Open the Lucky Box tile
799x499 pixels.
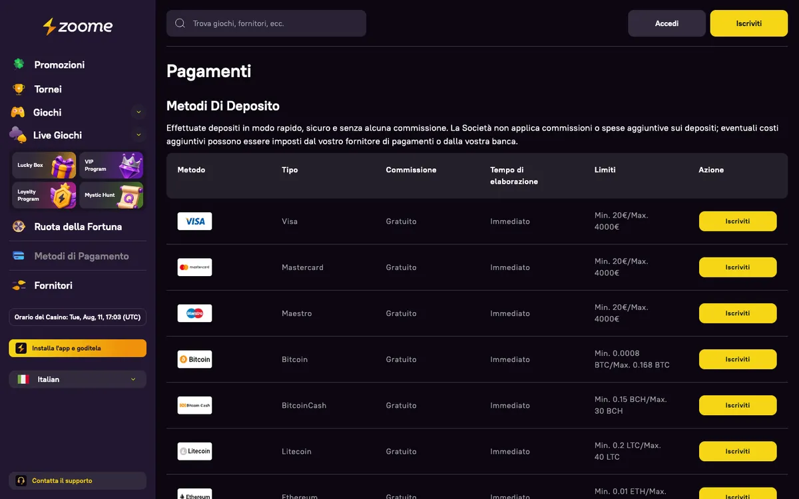(44, 165)
